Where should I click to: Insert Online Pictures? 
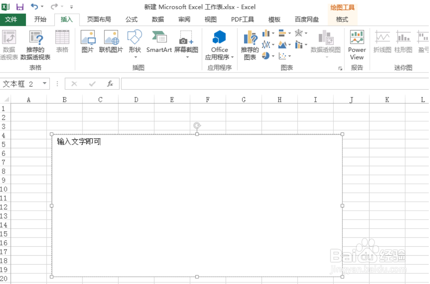click(112, 41)
